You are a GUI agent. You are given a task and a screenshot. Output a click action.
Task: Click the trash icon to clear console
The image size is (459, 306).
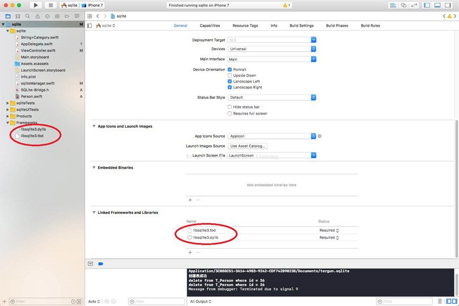click(x=440, y=301)
